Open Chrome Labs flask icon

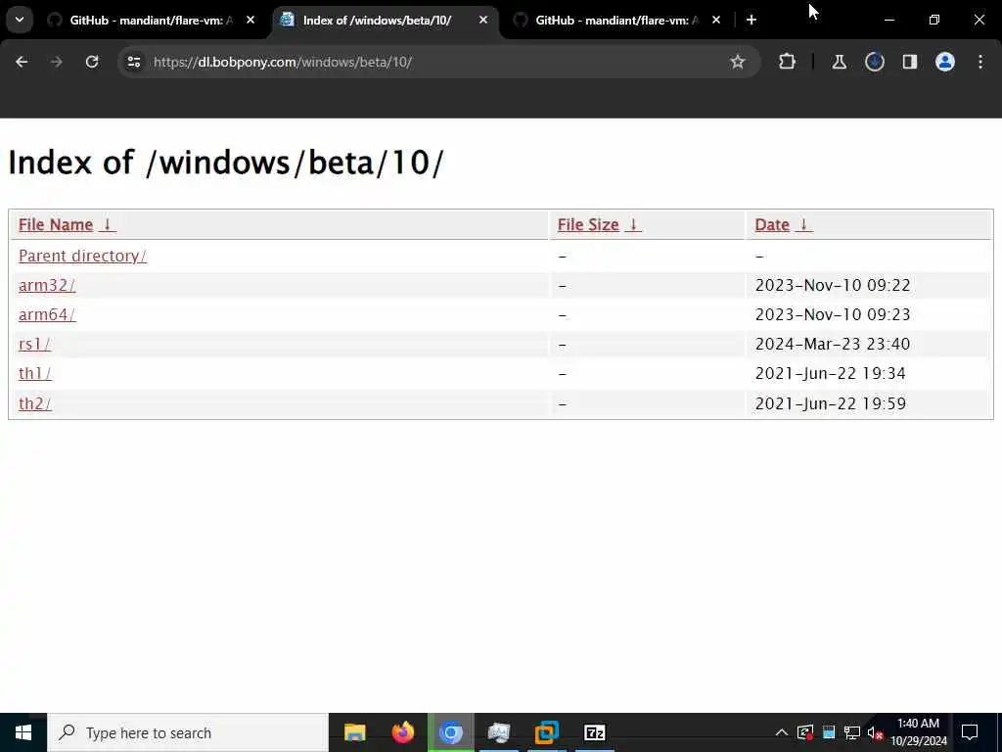click(x=839, y=62)
